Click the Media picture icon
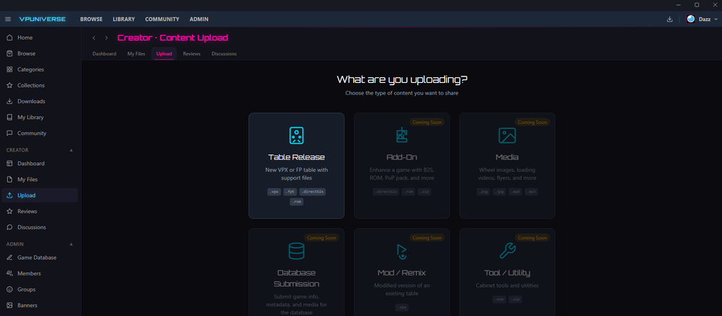This screenshot has height=316, width=722. click(x=507, y=136)
